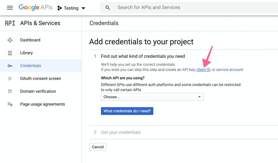Select Credentials in the sidebar
Screen dimensions: 278x163
pyautogui.click(x=41, y=66)
